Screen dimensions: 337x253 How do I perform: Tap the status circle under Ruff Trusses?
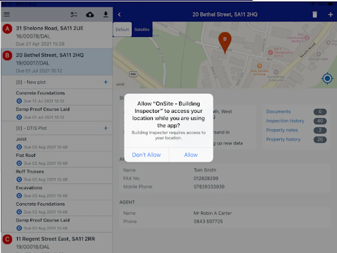click(x=19, y=179)
